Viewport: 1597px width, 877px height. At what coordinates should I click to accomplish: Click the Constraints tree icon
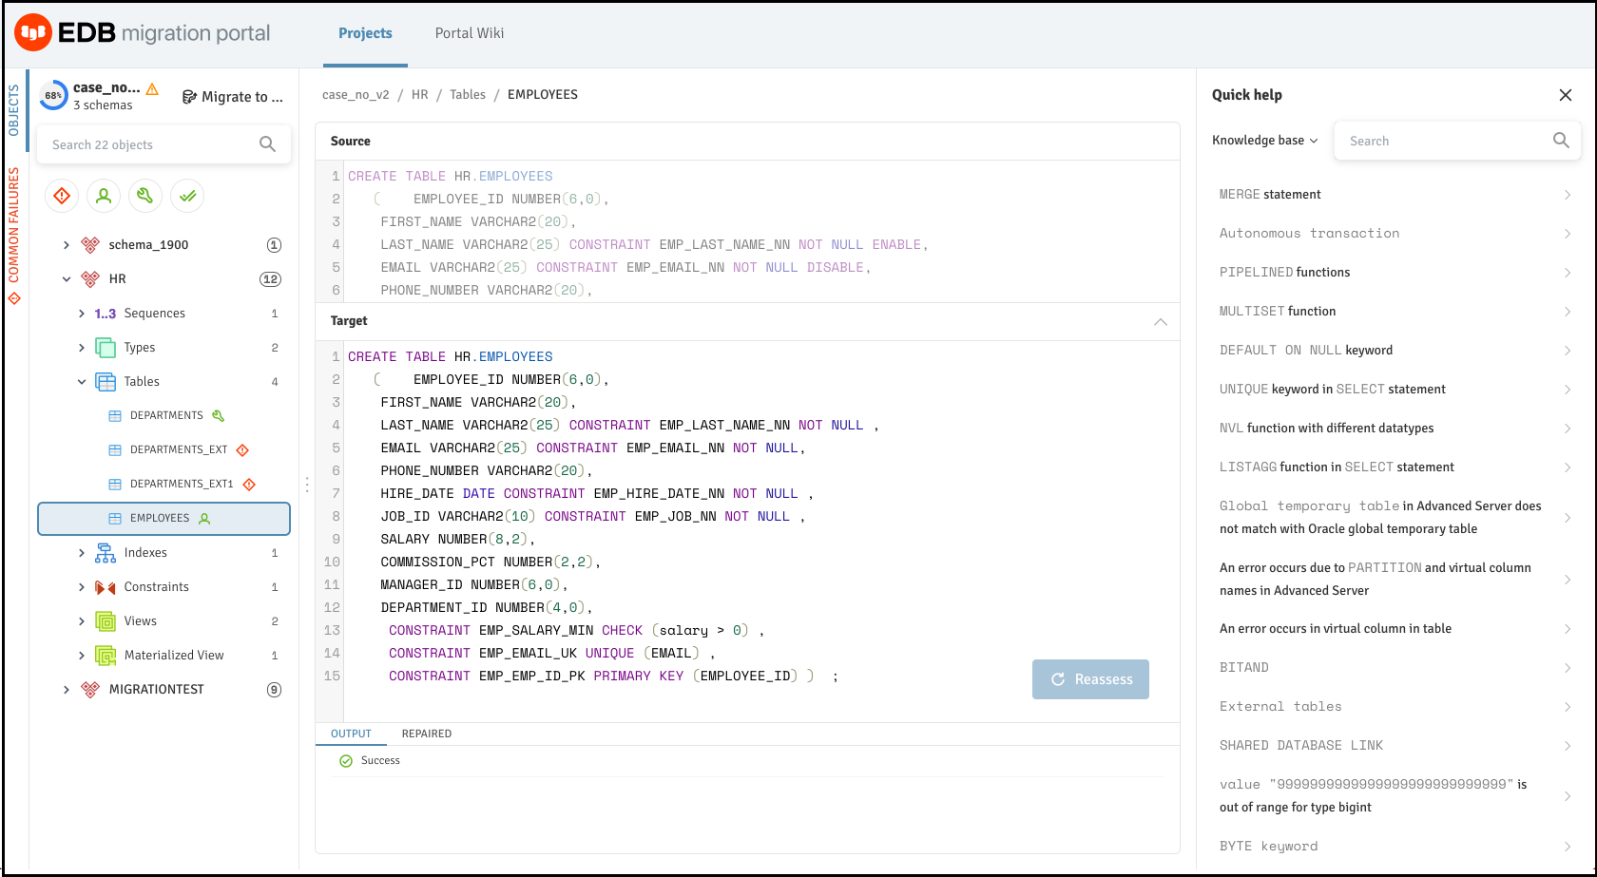[x=106, y=587]
